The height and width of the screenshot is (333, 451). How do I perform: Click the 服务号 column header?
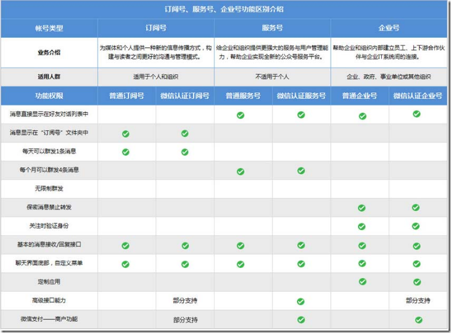(272, 28)
